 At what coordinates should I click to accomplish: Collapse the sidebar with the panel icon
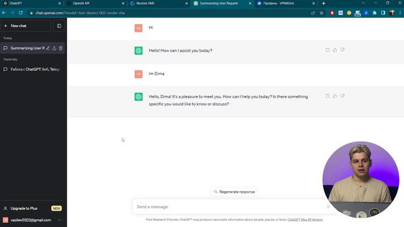pyautogui.click(x=59, y=26)
